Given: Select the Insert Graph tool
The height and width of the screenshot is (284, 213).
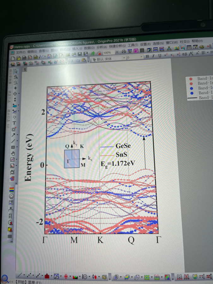Looking at the screenshot, I should (x=12, y=166).
